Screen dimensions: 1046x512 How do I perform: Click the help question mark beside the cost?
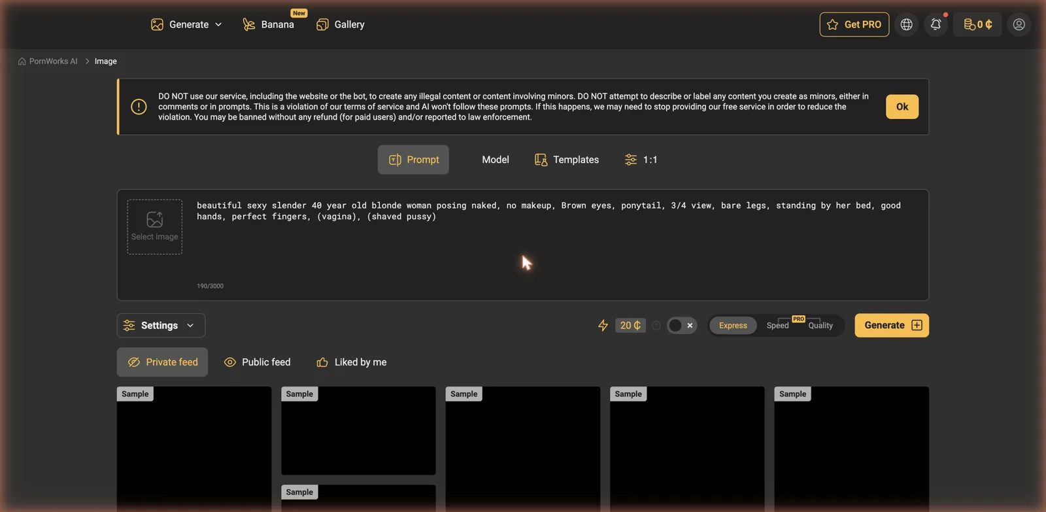tap(656, 325)
